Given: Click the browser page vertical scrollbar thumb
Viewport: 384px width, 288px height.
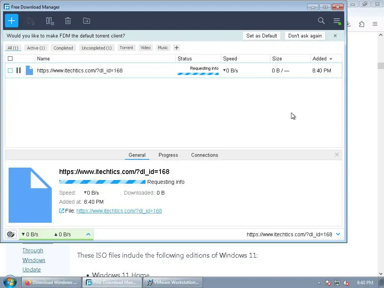Looking at the screenshot, I should point(381,66).
